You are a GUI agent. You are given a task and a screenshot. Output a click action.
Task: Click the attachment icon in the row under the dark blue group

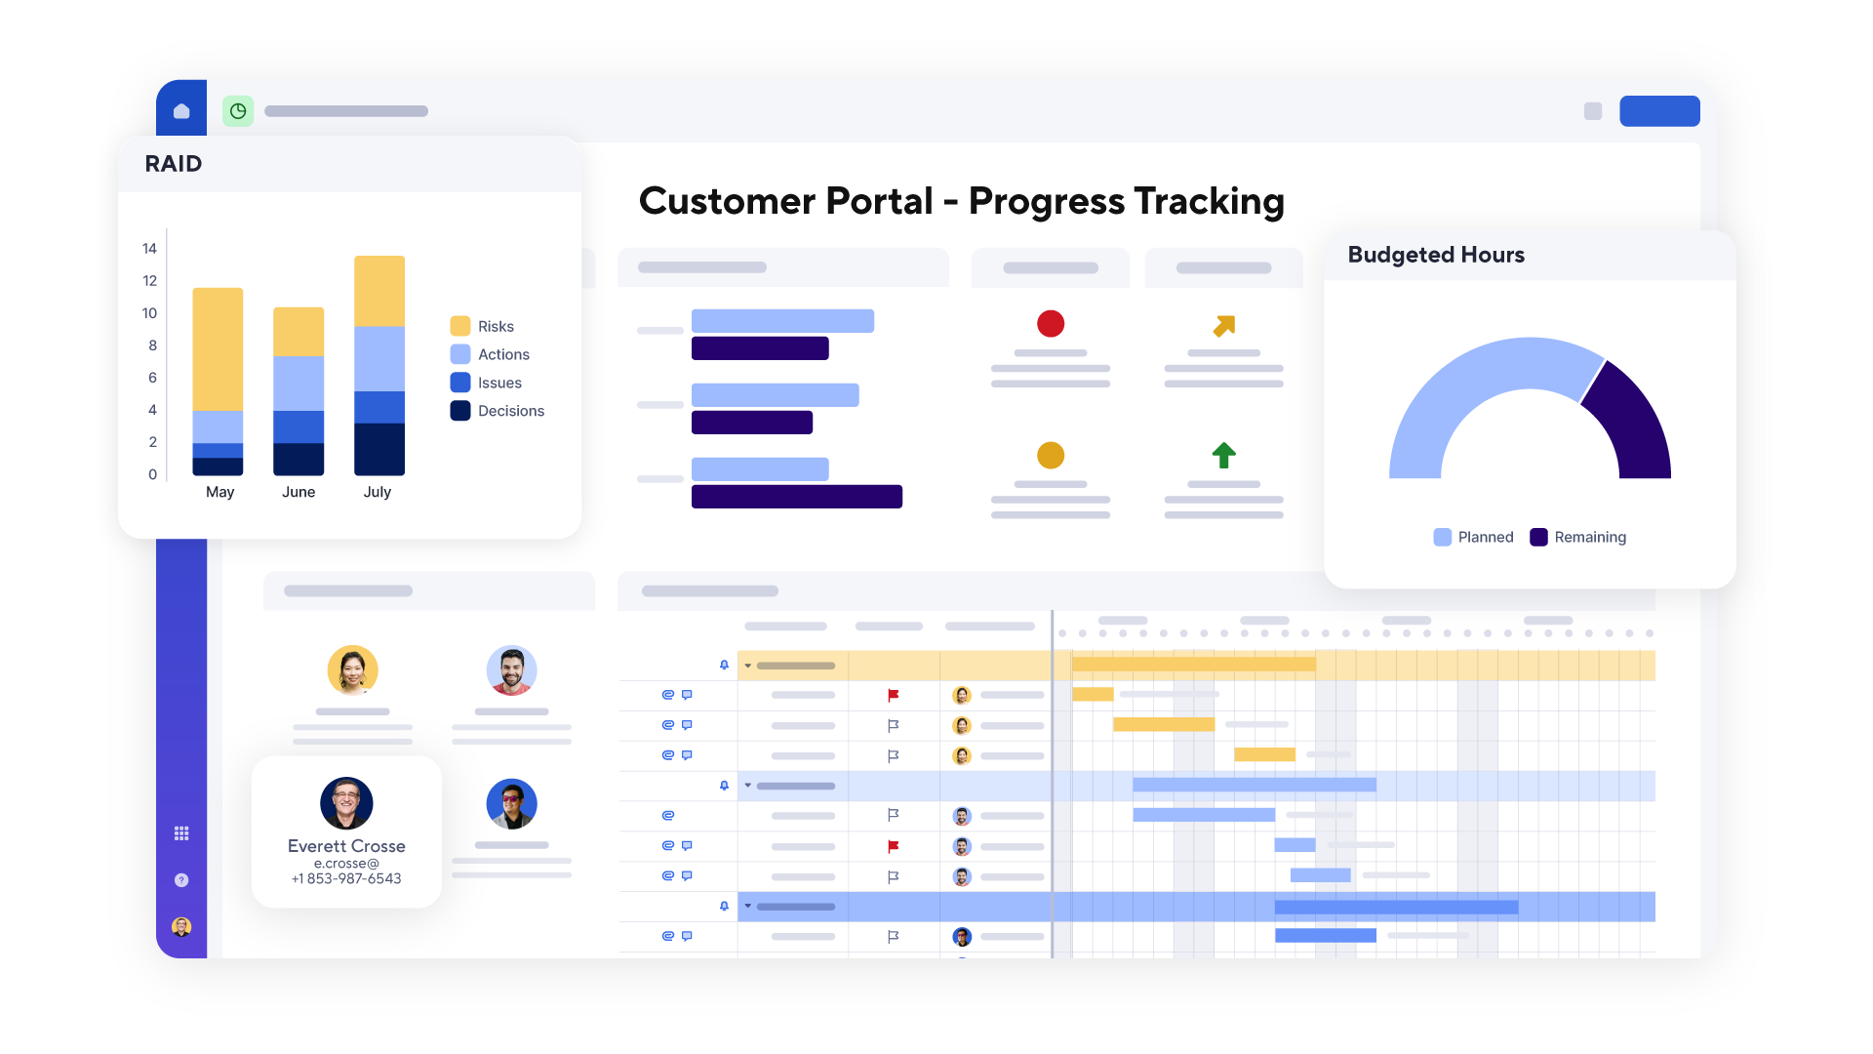(x=668, y=936)
